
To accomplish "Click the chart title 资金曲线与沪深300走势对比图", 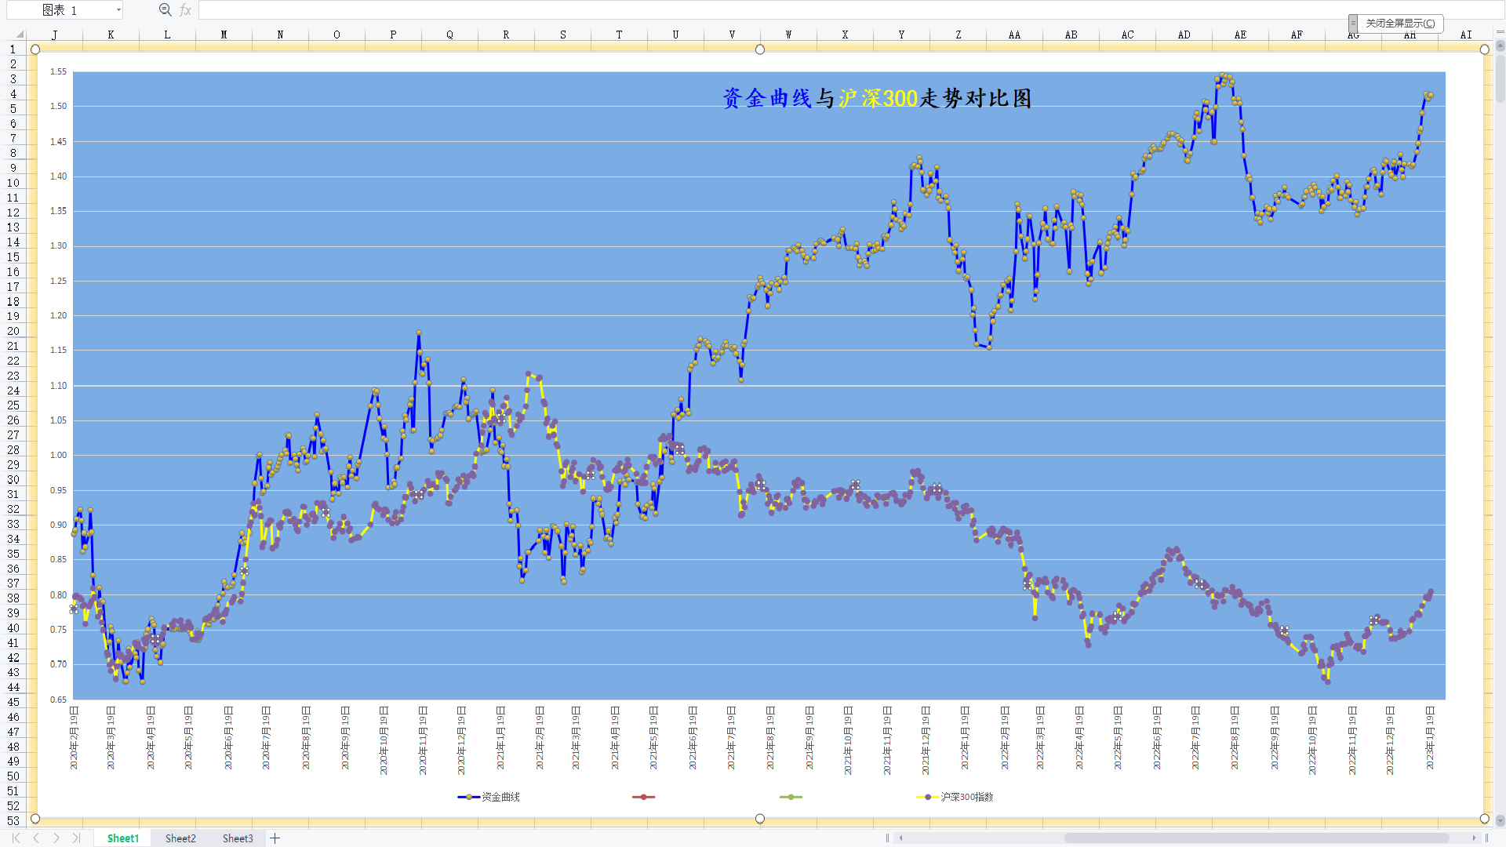I will click(876, 98).
